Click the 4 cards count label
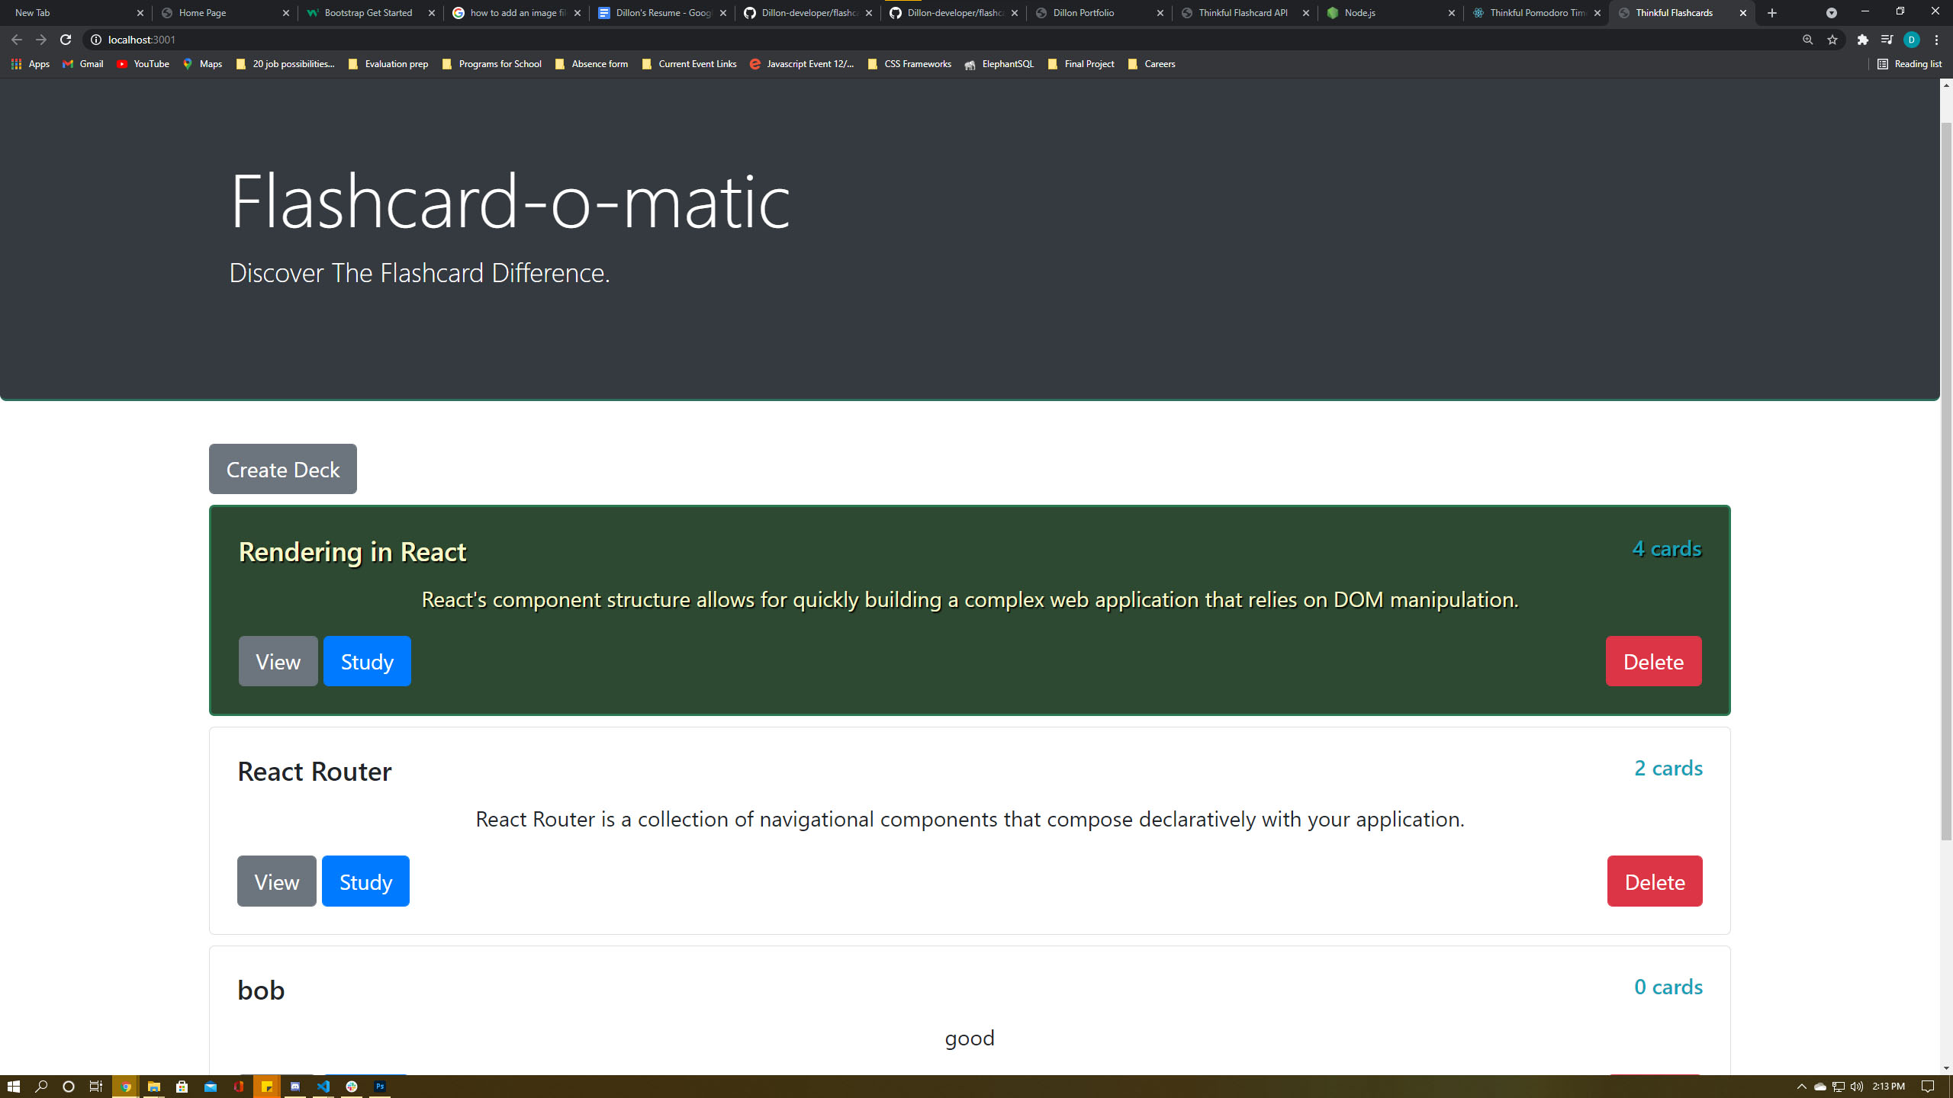 (1667, 548)
